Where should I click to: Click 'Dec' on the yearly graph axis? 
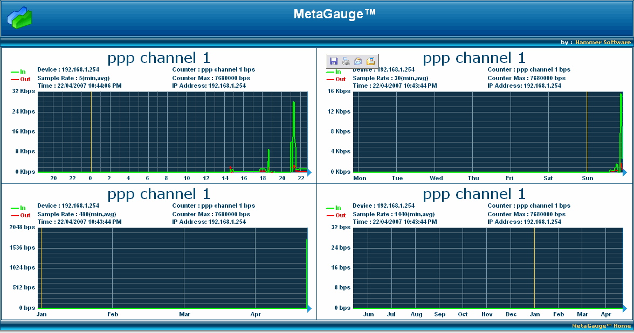click(511, 314)
